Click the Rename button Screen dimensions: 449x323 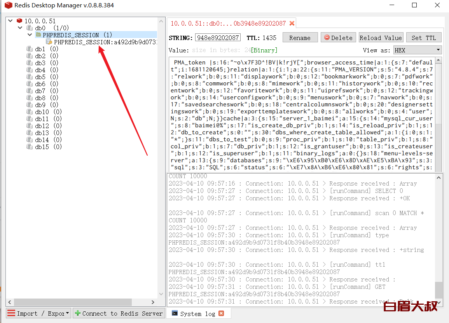300,38
